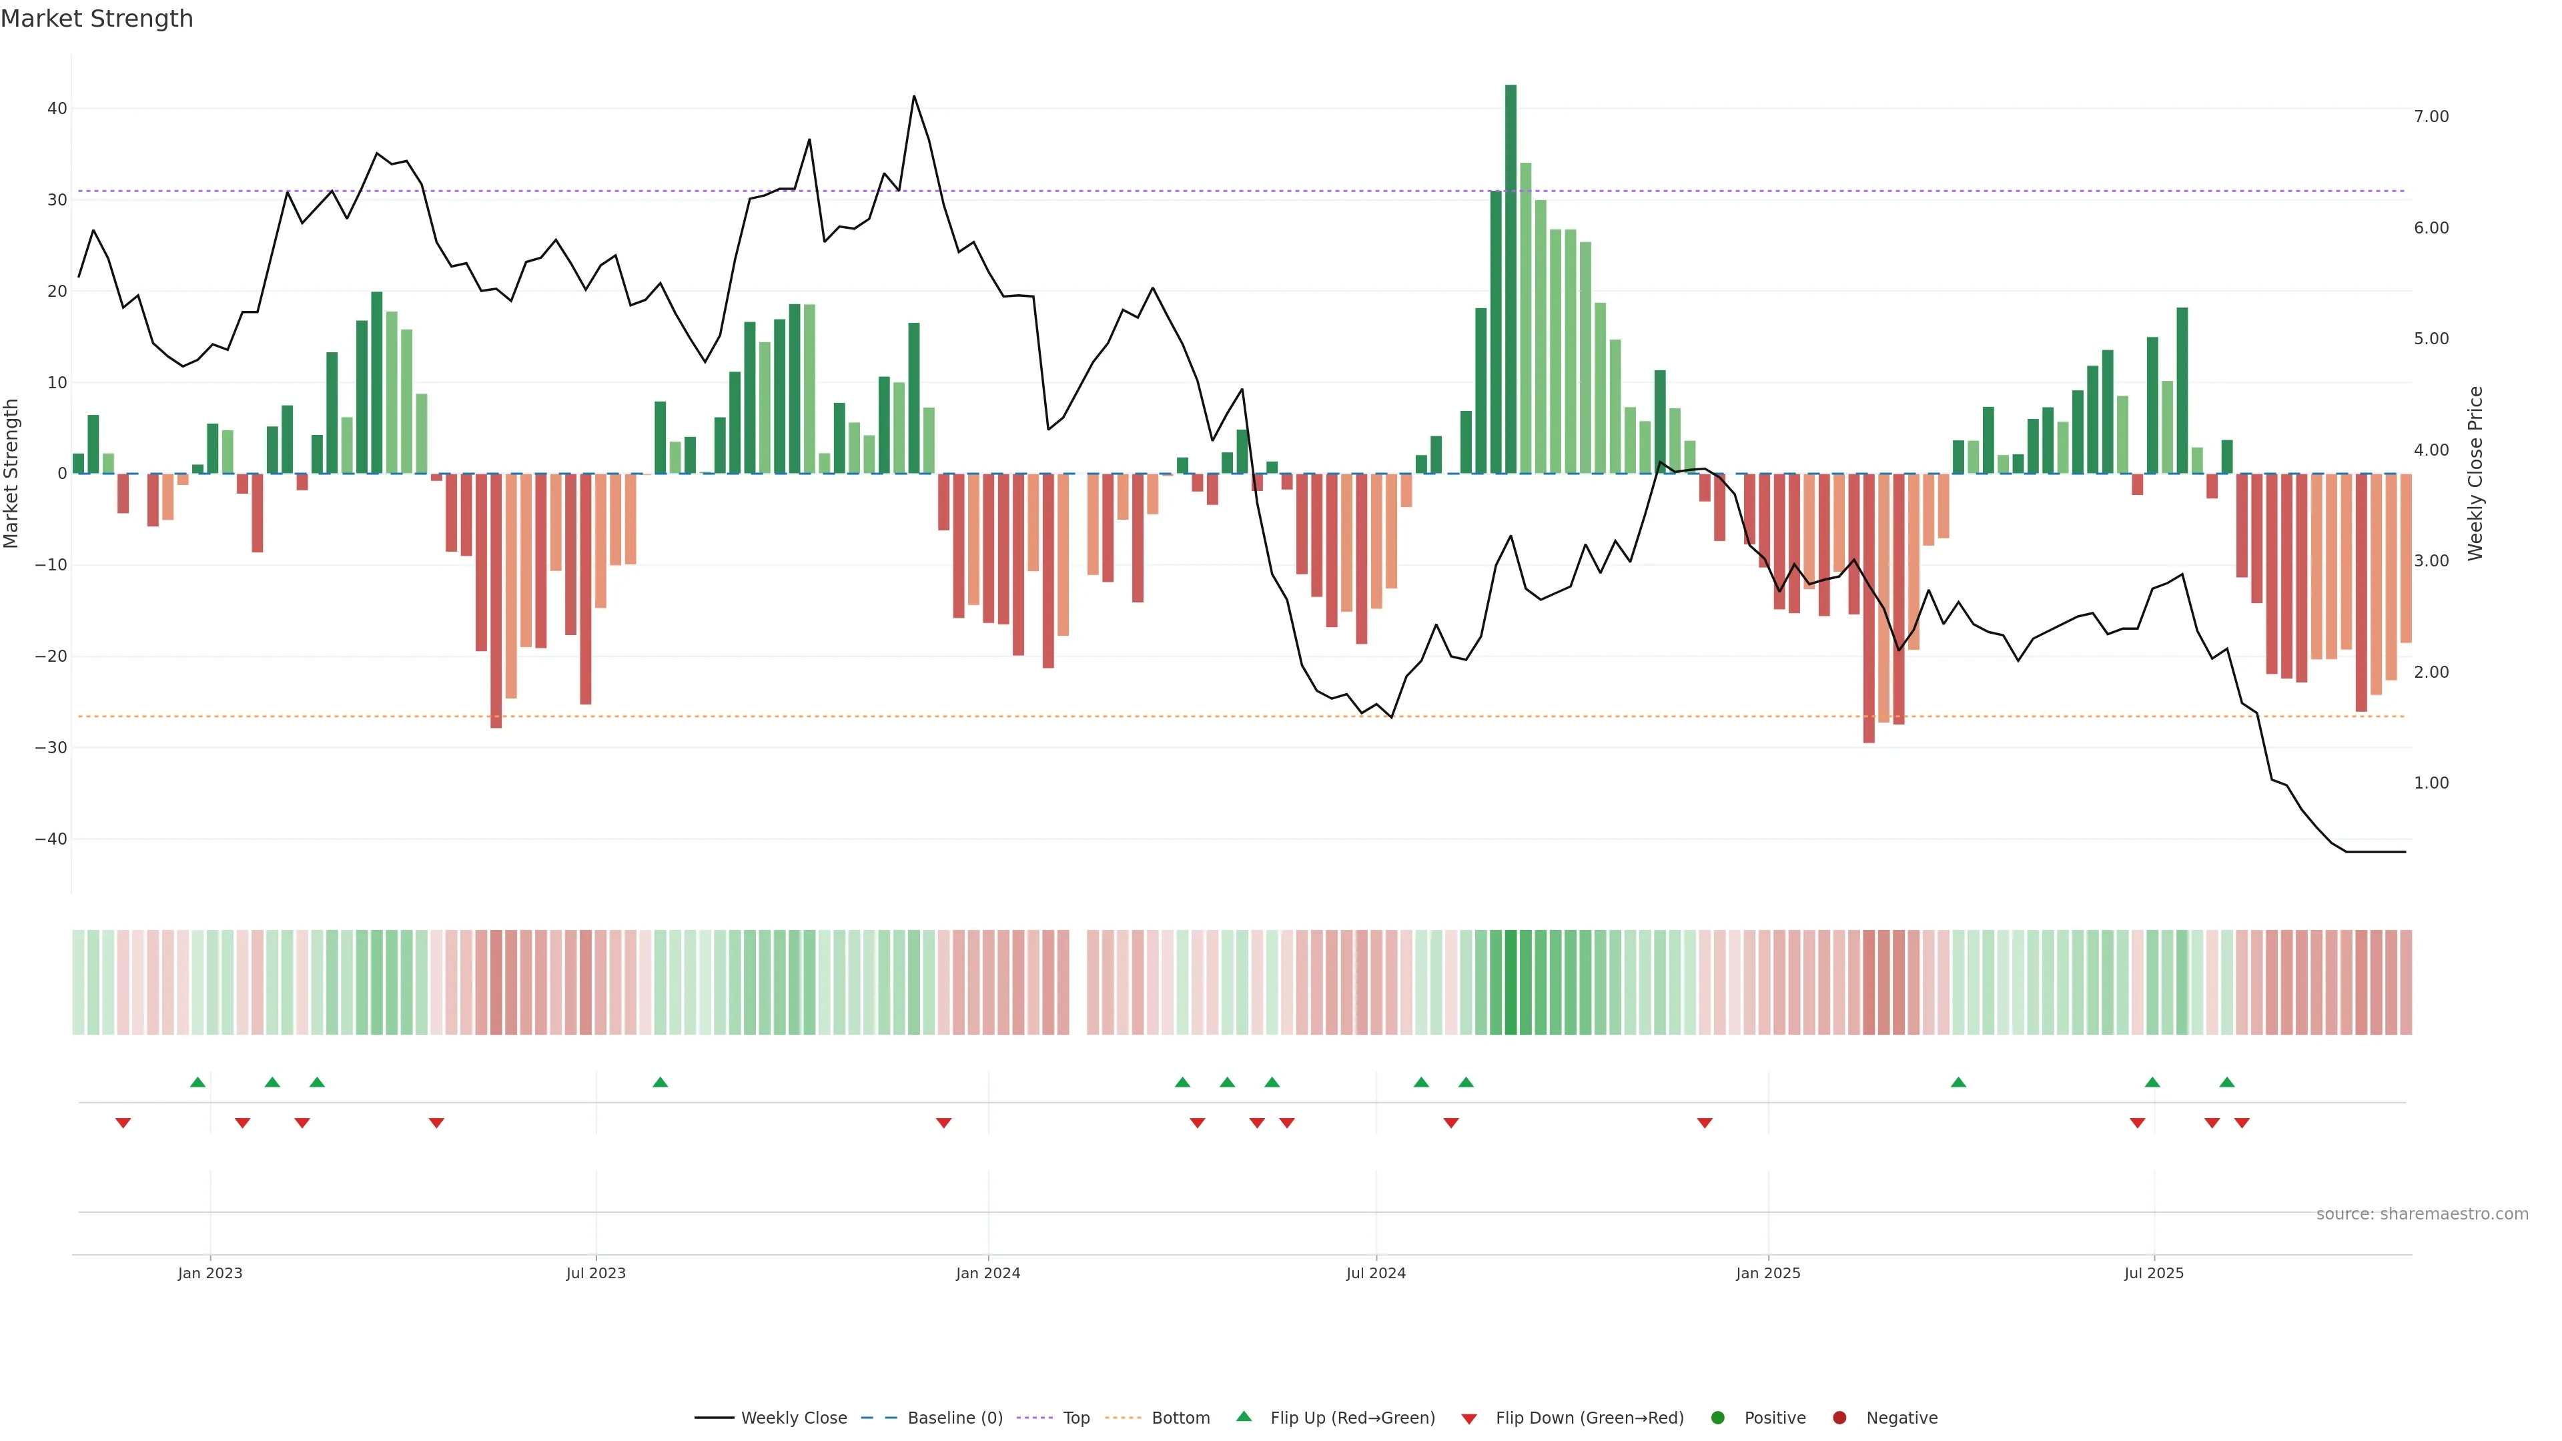Click the darkest green heatmap strip cell

1511,981
